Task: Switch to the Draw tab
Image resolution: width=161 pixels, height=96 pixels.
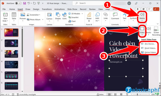Action: pyautogui.click(x=28, y=9)
